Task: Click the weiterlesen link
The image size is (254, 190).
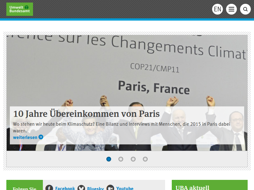Action: [x=25, y=137]
